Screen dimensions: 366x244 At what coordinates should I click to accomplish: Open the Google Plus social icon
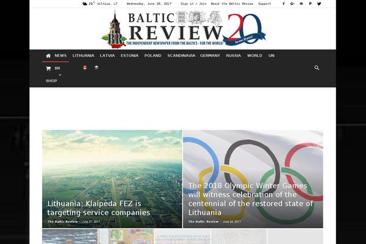[292, 4]
